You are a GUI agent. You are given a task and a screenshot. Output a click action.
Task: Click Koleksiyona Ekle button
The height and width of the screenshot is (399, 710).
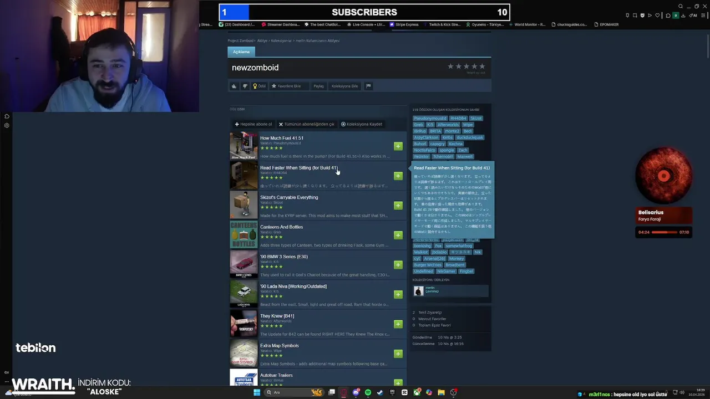pos(344,86)
